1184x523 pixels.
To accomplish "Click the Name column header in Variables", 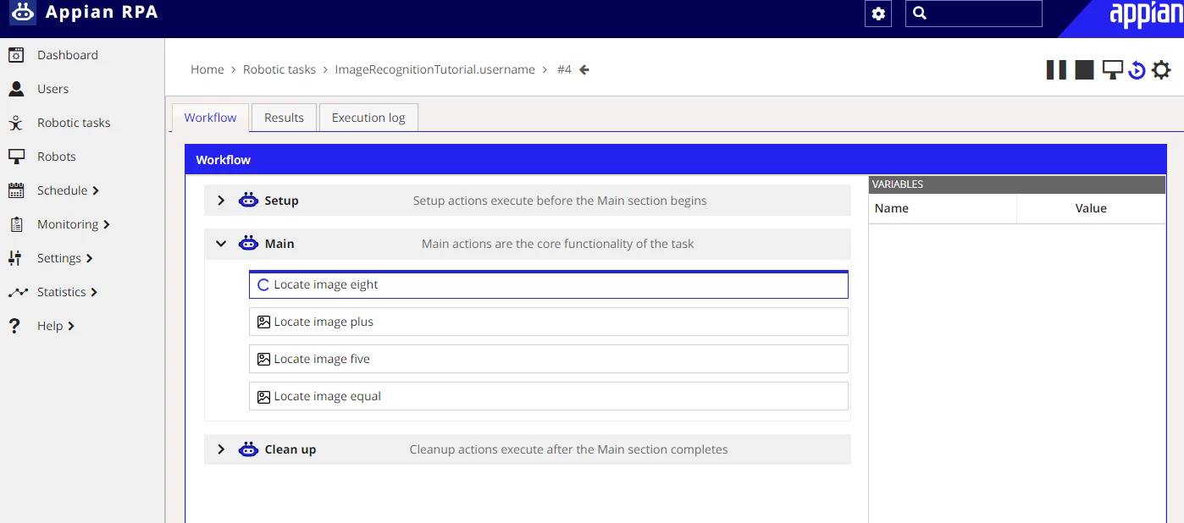I will tap(943, 208).
